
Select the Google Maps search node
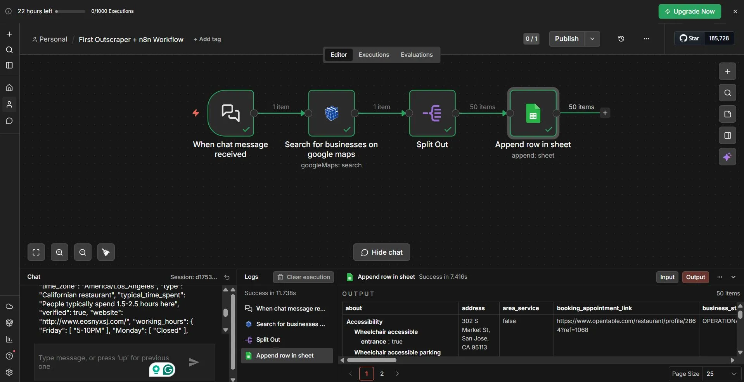[x=331, y=113]
